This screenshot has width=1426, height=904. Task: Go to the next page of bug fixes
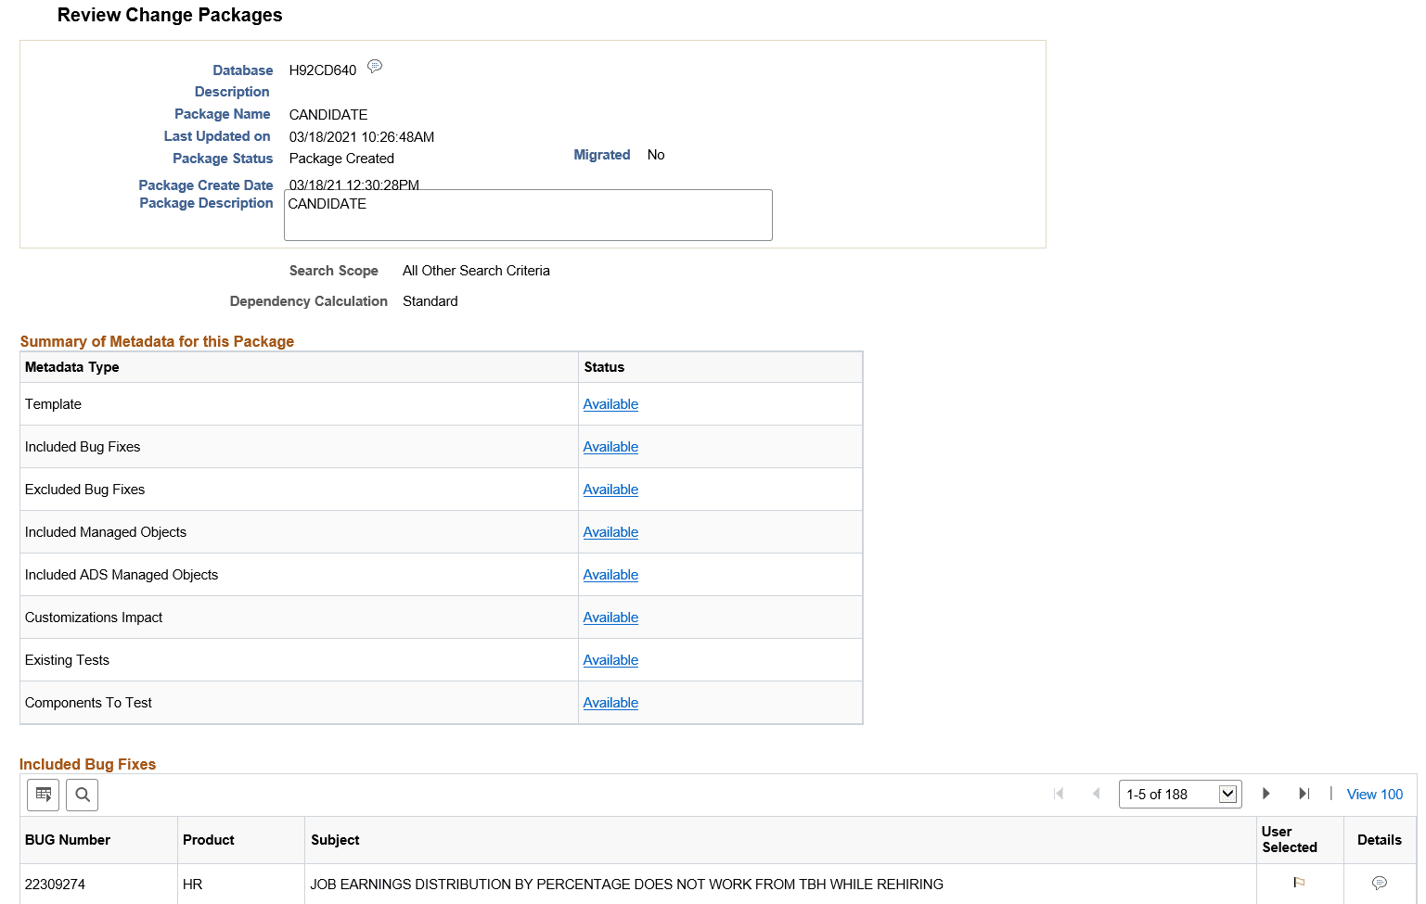click(1265, 794)
